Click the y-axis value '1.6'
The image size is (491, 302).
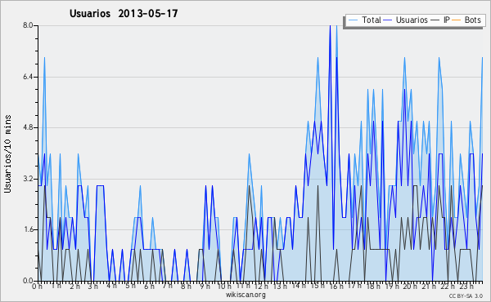coord(28,229)
